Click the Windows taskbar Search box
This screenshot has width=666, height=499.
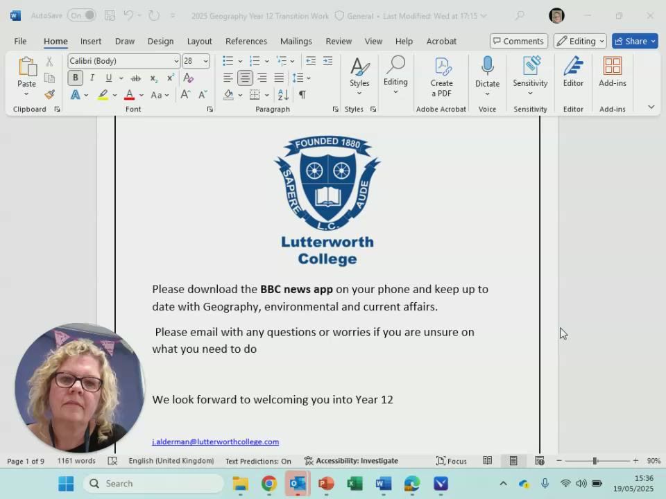153,484
